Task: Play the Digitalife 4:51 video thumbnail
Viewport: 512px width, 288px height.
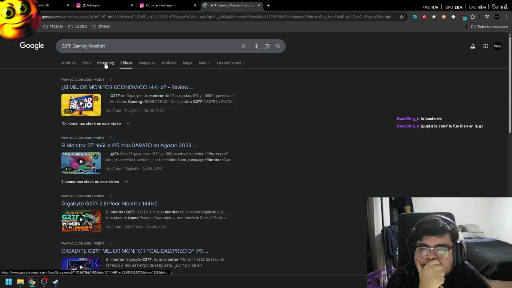Action: tap(81, 163)
